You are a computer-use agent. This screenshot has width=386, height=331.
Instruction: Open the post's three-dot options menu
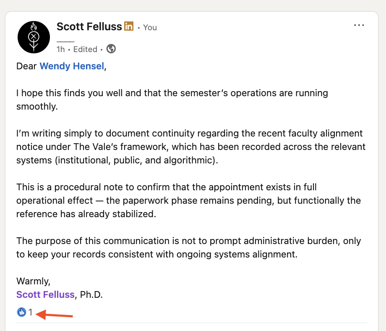click(359, 25)
